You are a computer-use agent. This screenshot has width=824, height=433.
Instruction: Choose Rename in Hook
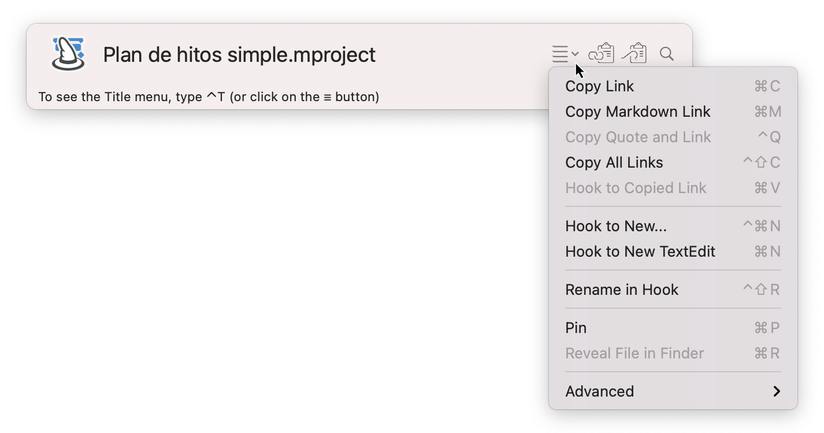pos(621,290)
